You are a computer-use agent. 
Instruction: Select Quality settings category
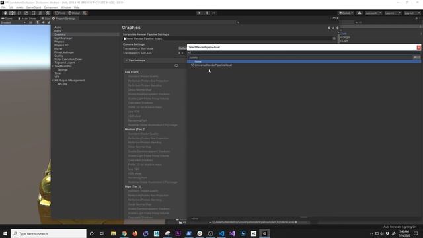[x=59, y=56]
